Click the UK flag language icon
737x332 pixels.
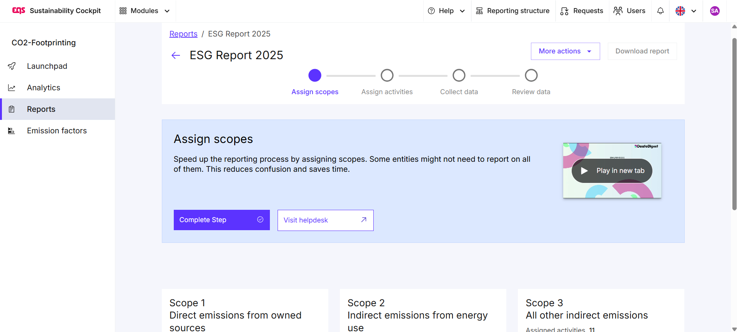pos(680,11)
